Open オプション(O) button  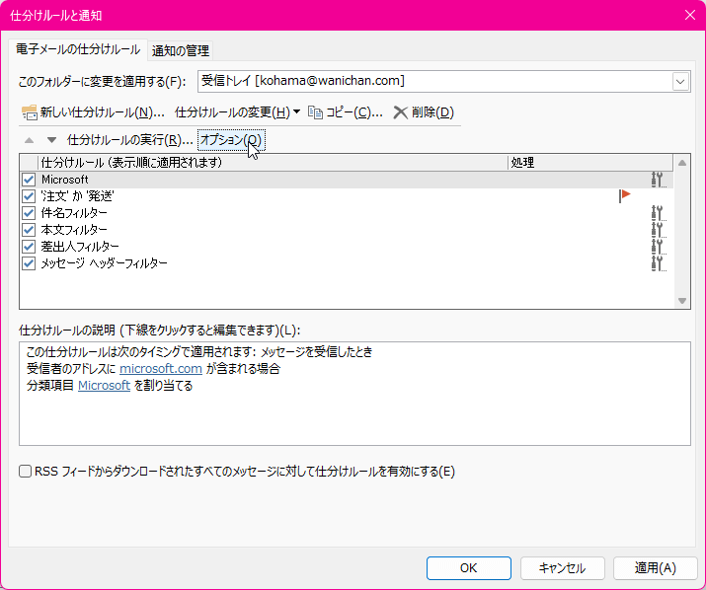tap(231, 140)
